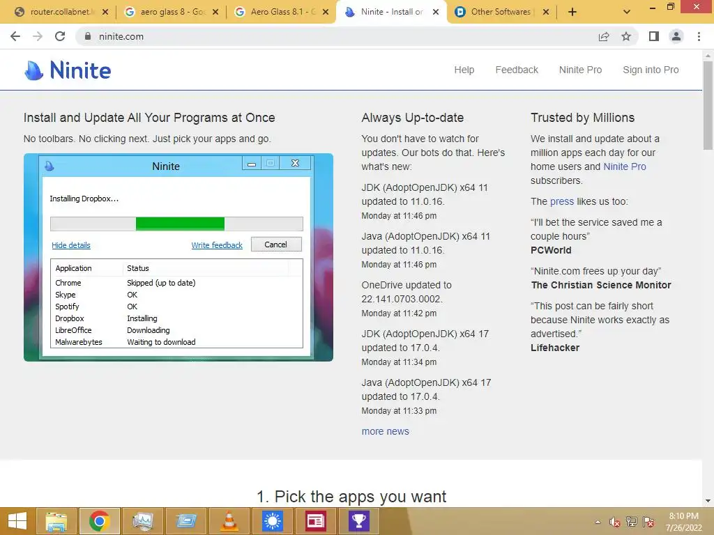Open the Feedback link in the header

pos(517,70)
